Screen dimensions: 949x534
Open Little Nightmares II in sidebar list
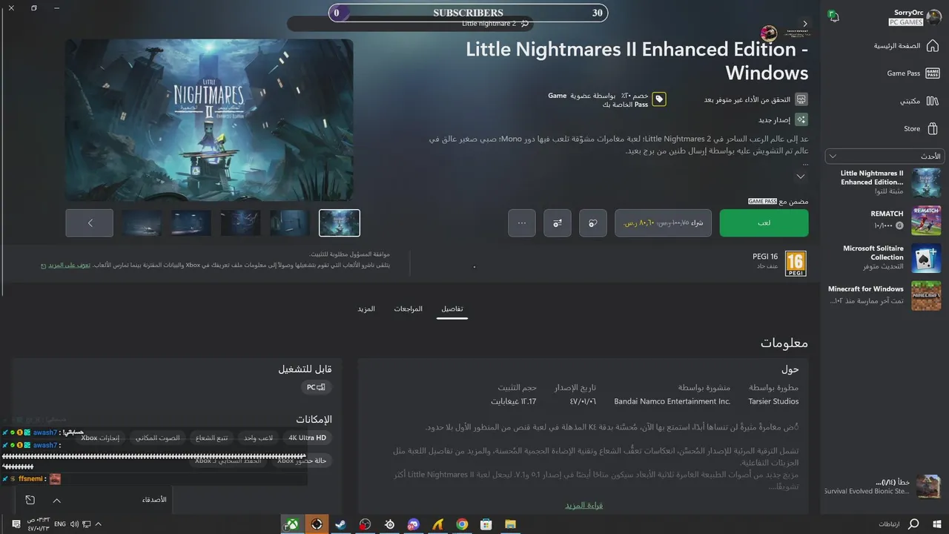click(884, 182)
